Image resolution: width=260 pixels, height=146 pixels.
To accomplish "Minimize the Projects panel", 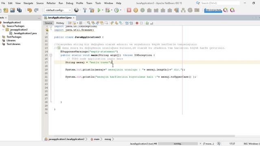I will pyautogui.click(x=39, y=18).
